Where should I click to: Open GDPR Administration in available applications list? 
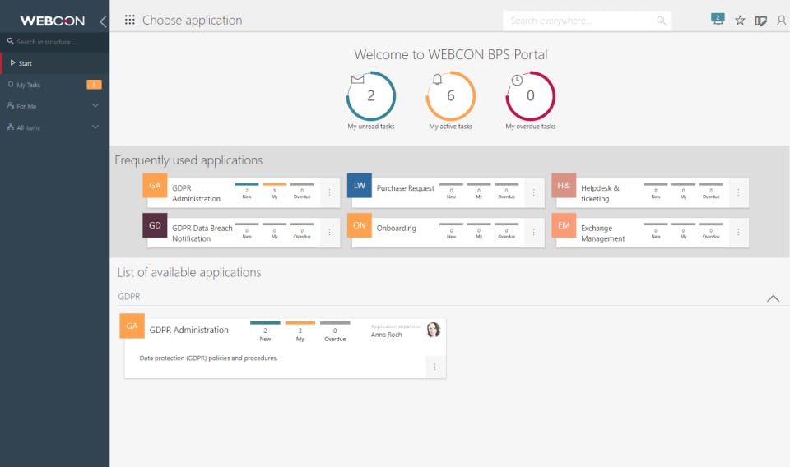(x=189, y=330)
